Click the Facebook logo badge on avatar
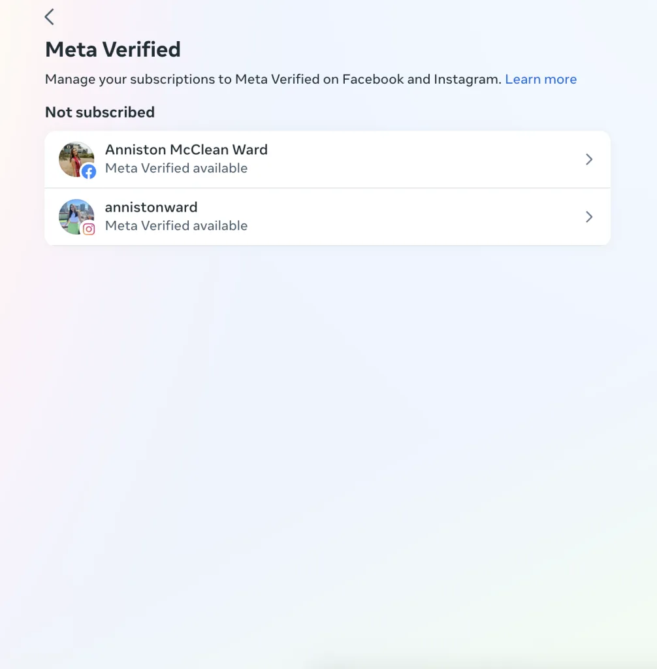 [x=89, y=172]
